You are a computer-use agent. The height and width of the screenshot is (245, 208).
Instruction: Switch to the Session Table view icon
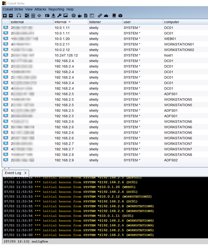(x=33, y=16)
